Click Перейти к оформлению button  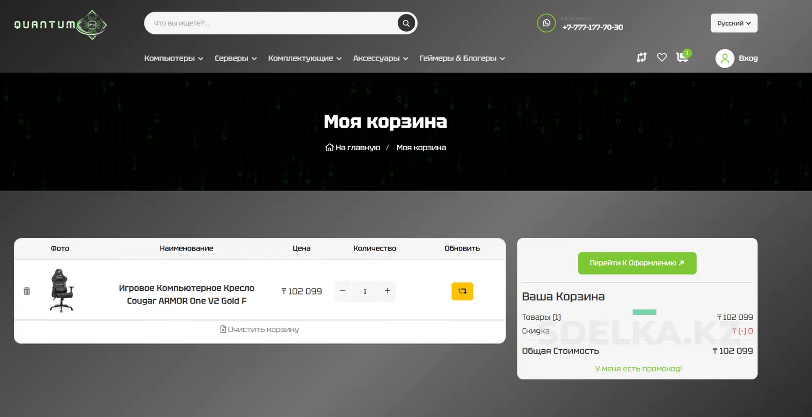point(637,263)
